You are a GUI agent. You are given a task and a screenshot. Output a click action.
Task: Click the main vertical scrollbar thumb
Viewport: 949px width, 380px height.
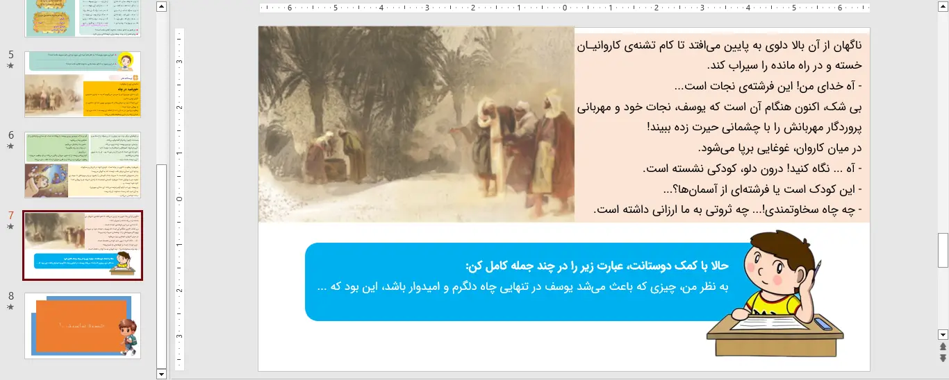point(943,250)
